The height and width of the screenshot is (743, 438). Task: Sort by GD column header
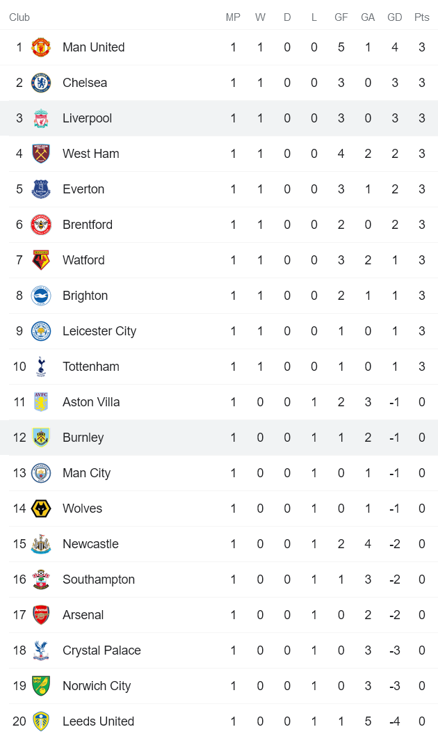(x=394, y=17)
